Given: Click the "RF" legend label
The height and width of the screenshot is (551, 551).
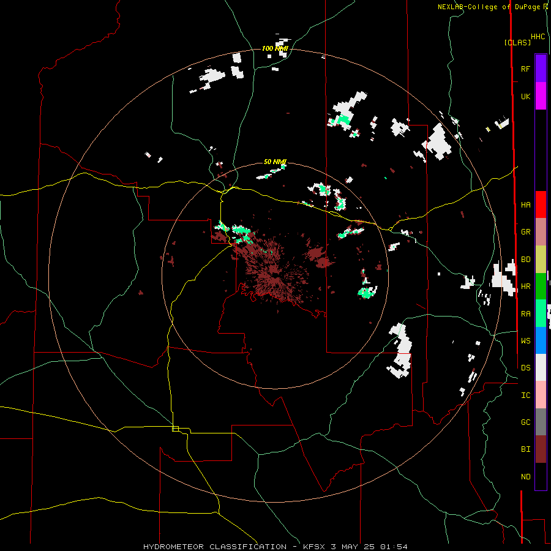Looking at the screenshot, I should coord(525,69).
